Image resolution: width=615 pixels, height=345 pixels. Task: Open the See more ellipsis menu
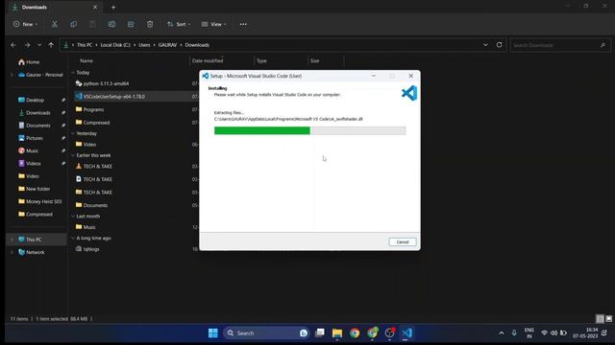pyautogui.click(x=243, y=24)
